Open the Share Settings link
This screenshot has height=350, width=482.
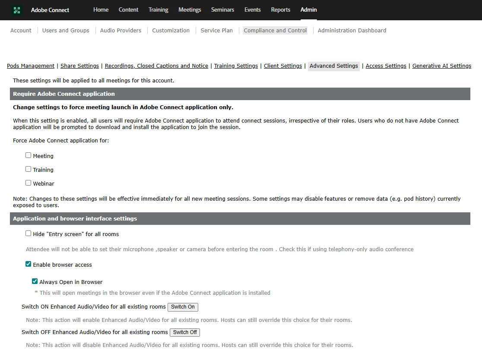click(79, 66)
